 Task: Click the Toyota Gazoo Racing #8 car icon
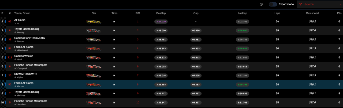click(x=94, y=31)
